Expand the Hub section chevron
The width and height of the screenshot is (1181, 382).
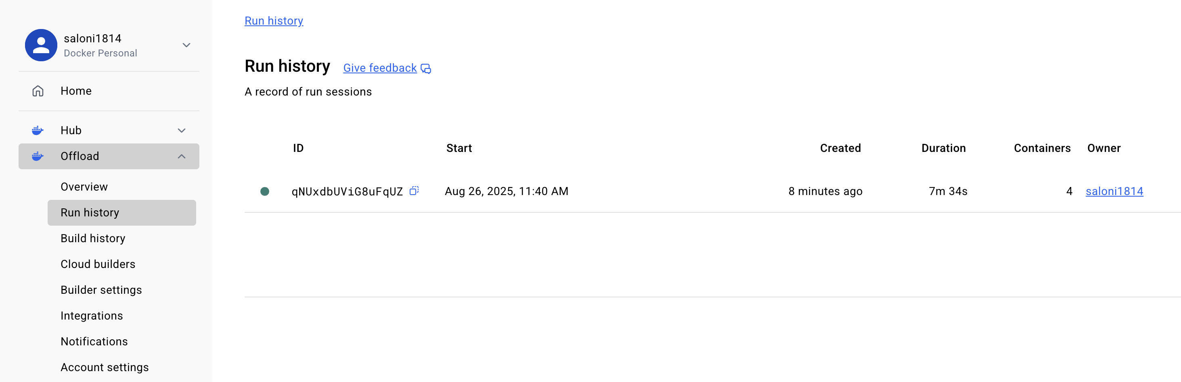click(182, 131)
